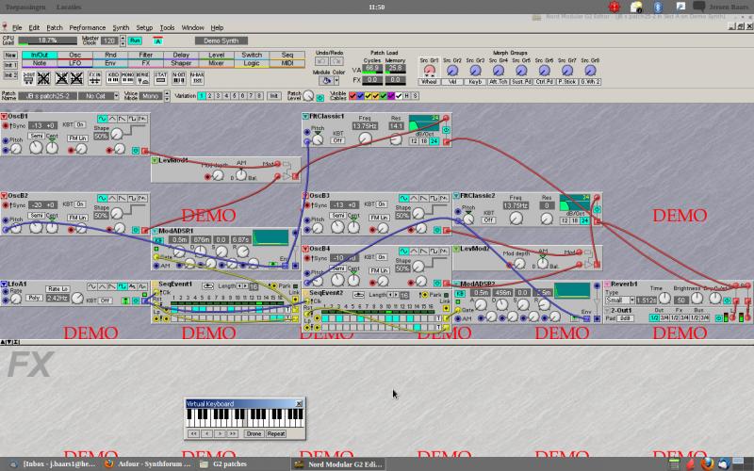Click the Slot A indicator

(x=157, y=41)
